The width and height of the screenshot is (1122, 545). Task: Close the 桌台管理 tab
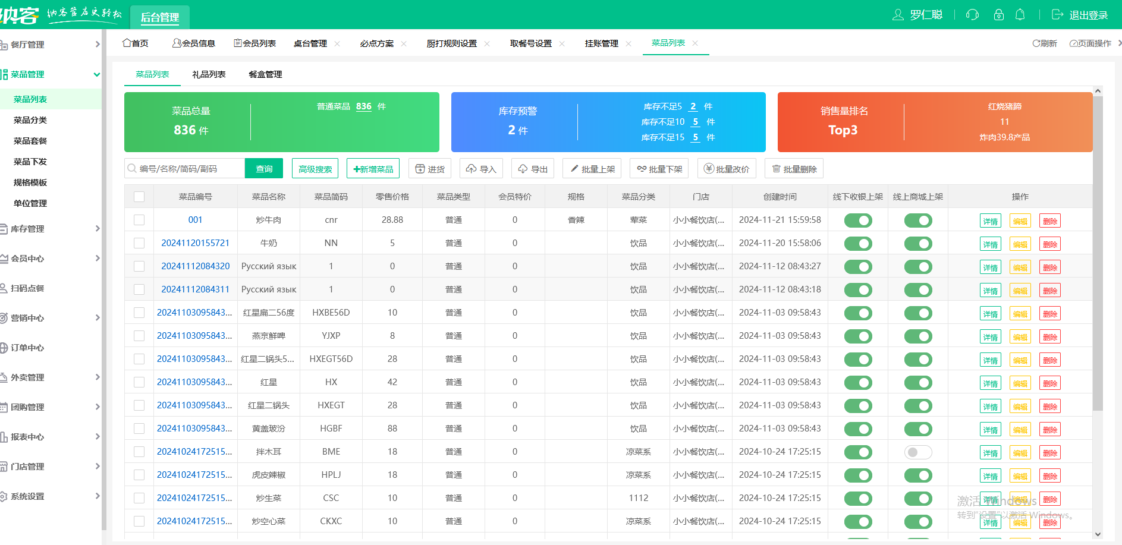pyautogui.click(x=337, y=43)
